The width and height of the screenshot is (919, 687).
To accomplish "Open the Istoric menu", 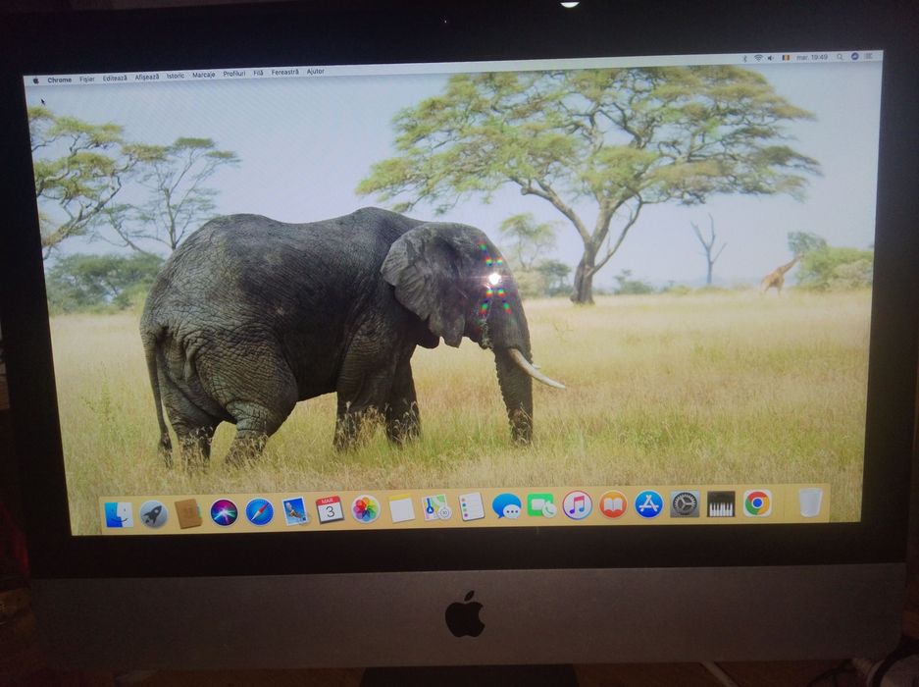I will (176, 76).
